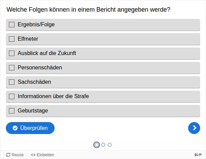This screenshot has height=159, width=206.
Task: Tick the Elfmeter checkbox
Action: (12, 39)
